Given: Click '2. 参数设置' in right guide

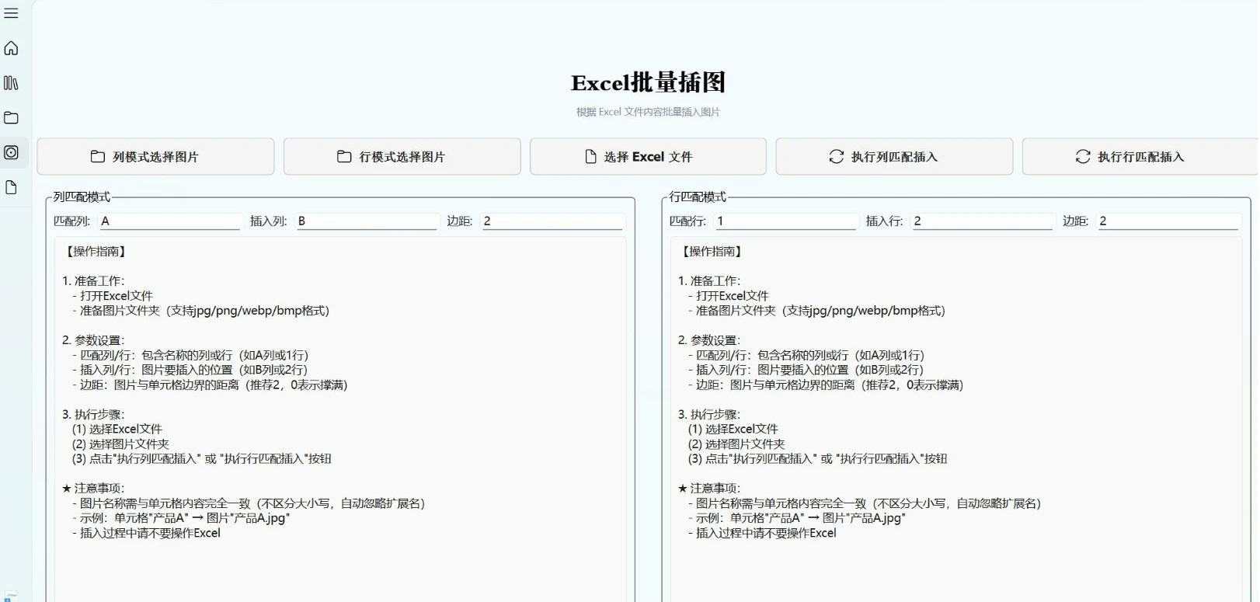Looking at the screenshot, I should click(x=709, y=340).
